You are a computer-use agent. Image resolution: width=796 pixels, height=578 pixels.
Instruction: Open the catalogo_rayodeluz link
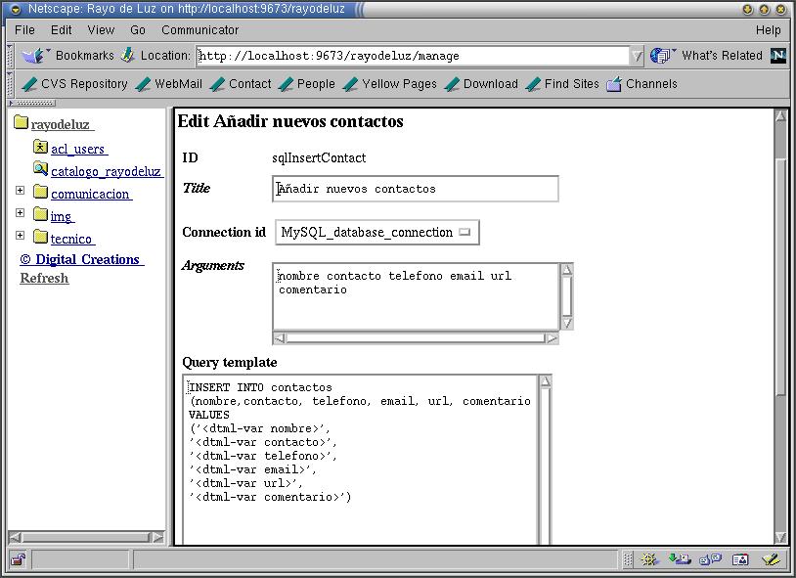pyautogui.click(x=108, y=171)
